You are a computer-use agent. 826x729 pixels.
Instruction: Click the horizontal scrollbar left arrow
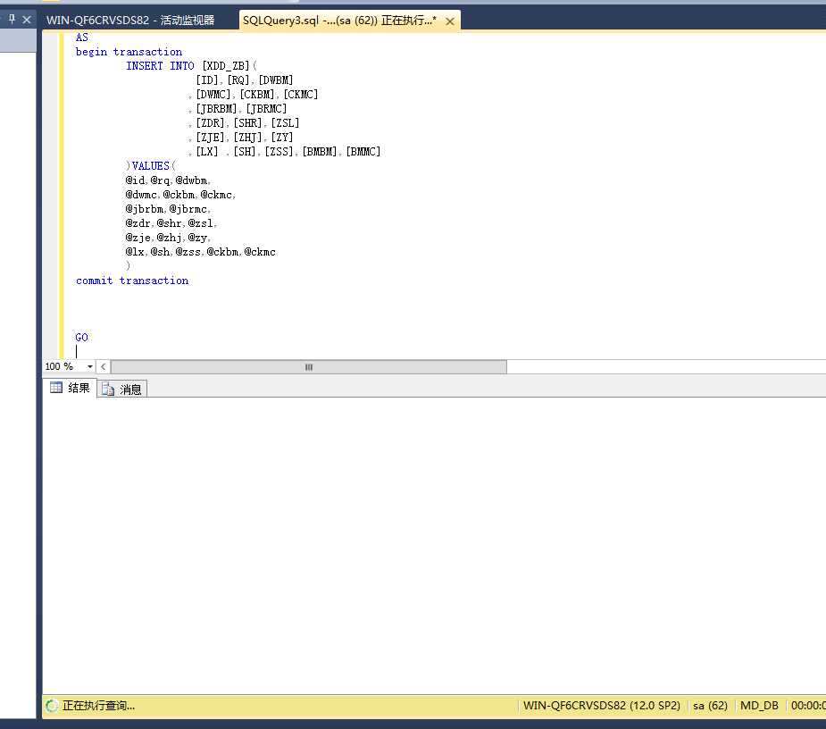click(104, 366)
